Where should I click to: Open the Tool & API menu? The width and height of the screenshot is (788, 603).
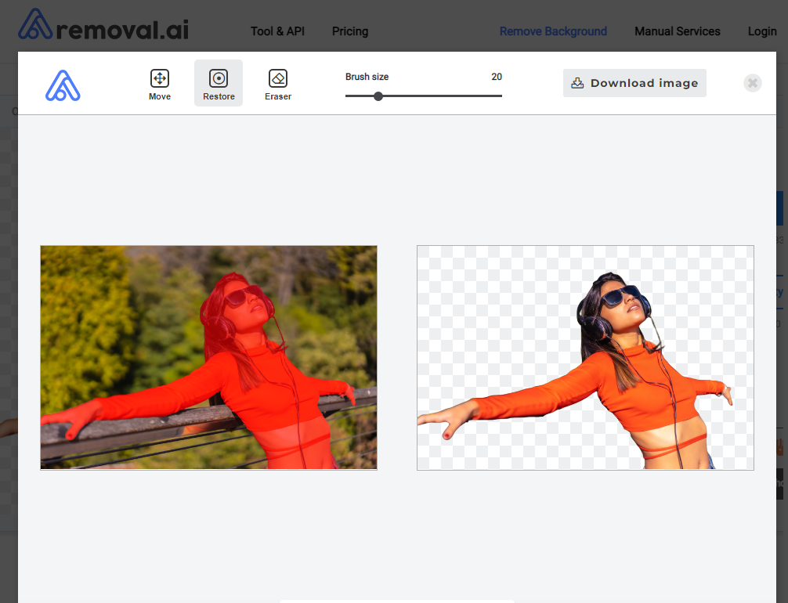[277, 31]
